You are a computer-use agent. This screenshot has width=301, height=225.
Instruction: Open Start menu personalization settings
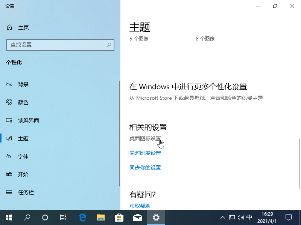(23, 174)
